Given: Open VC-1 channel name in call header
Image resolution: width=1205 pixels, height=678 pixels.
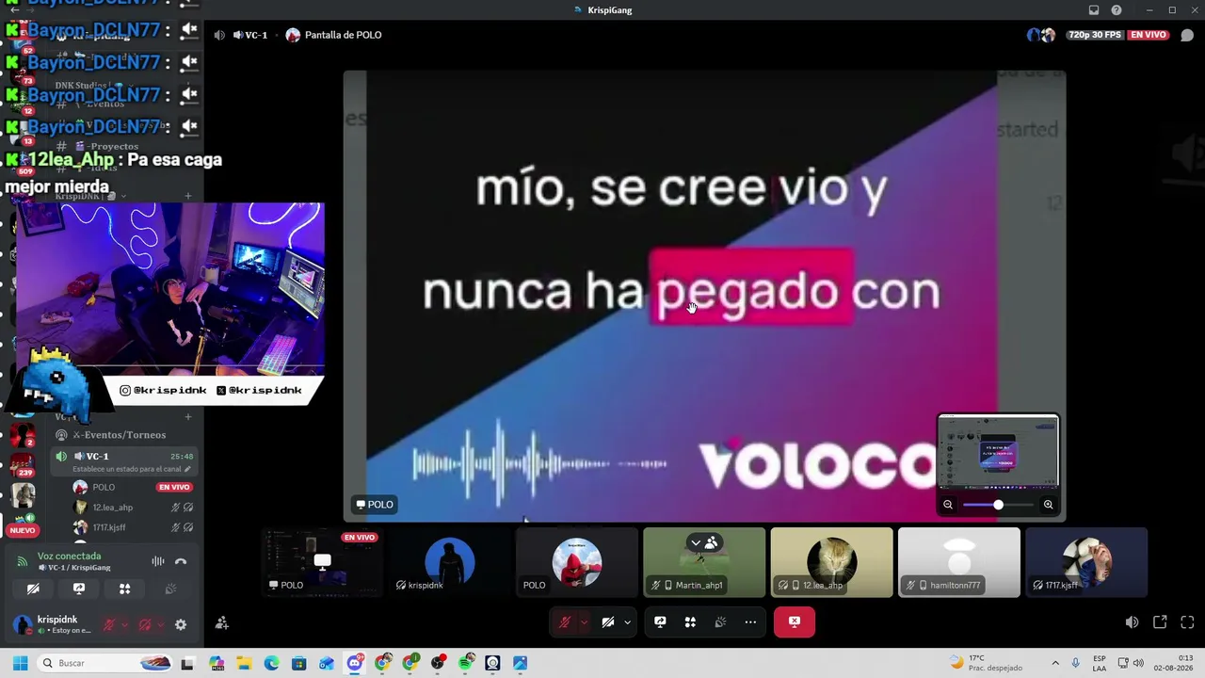Looking at the screenshot, I should coord(249,35).
